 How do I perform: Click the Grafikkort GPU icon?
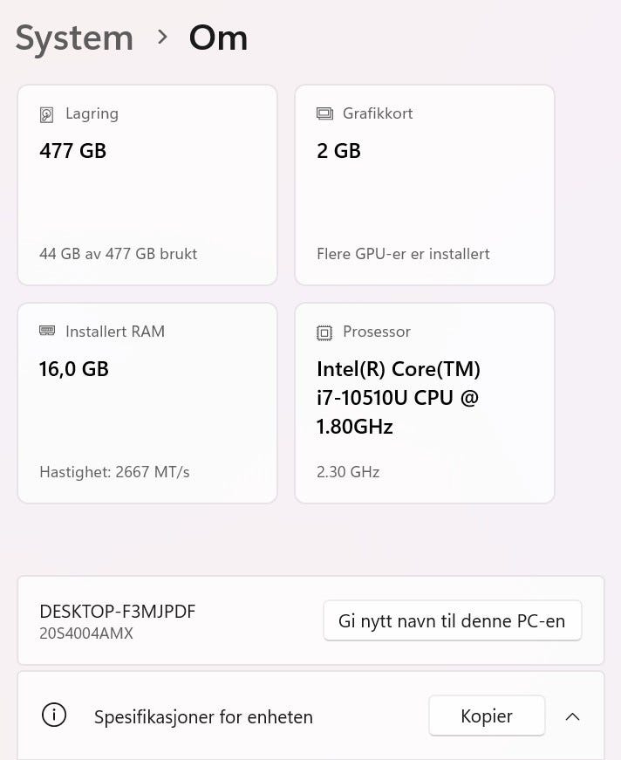click(324, 114)
